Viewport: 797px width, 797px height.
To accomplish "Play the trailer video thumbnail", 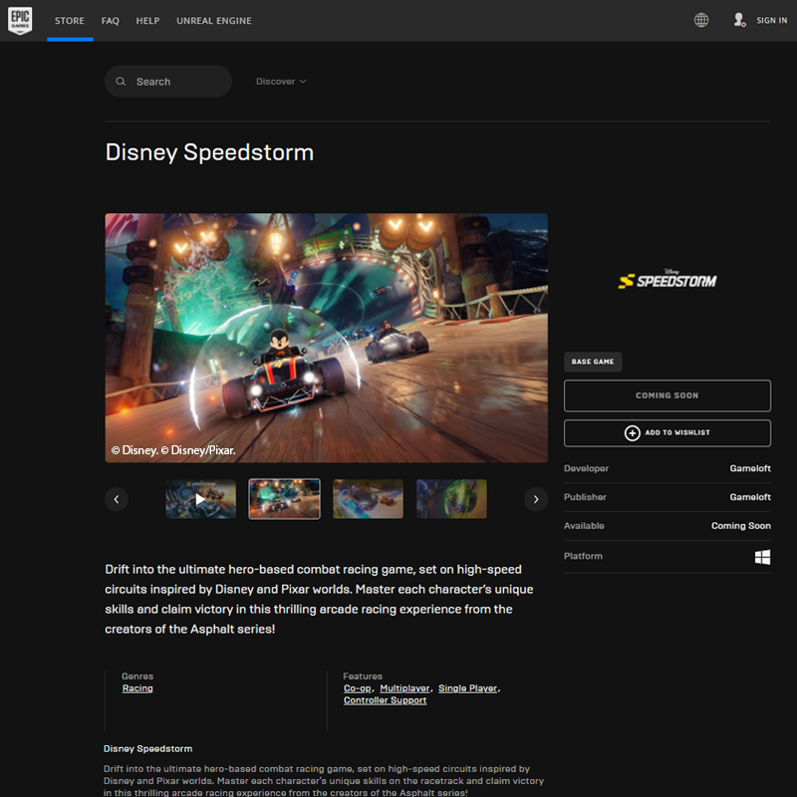I will (201, 499).
